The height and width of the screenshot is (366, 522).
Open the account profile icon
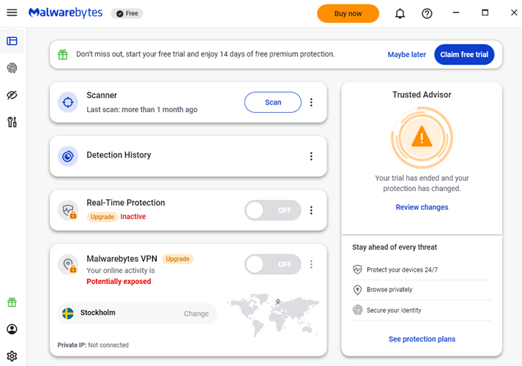coord(12,329)
